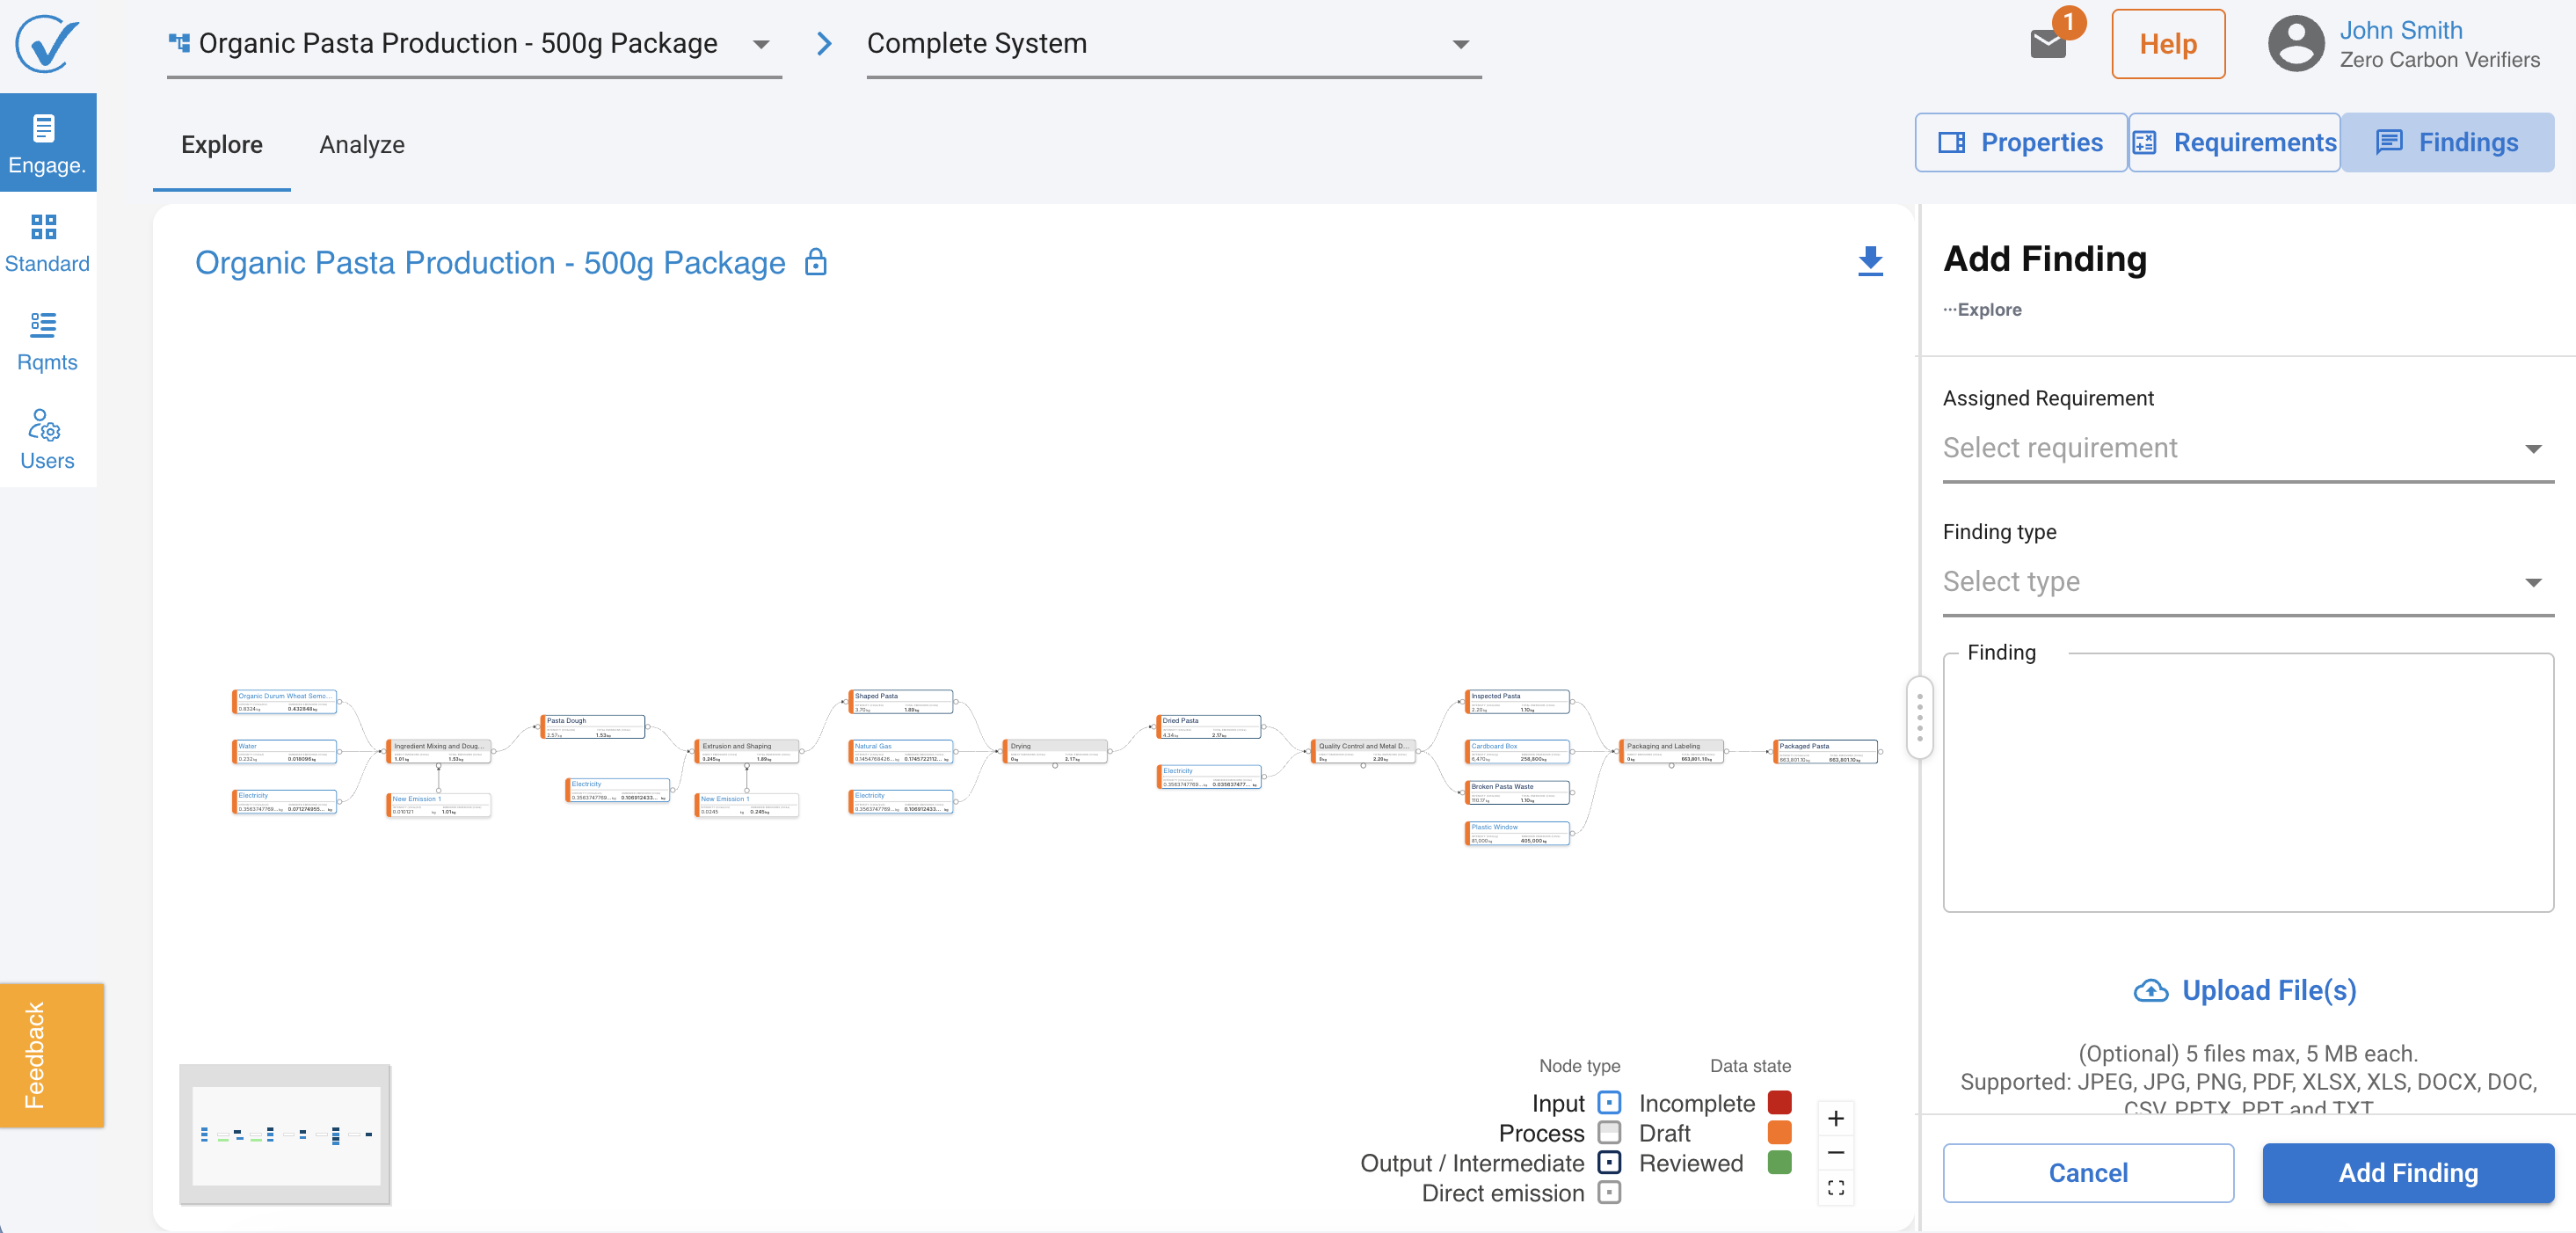The width and height of the screenshot is (2576, 1233).
Task: Fit diagram to screen icon
Action: point(1836,1188)
